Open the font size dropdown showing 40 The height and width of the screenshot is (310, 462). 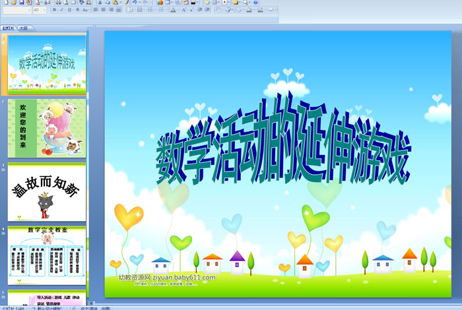click(40, 10)
